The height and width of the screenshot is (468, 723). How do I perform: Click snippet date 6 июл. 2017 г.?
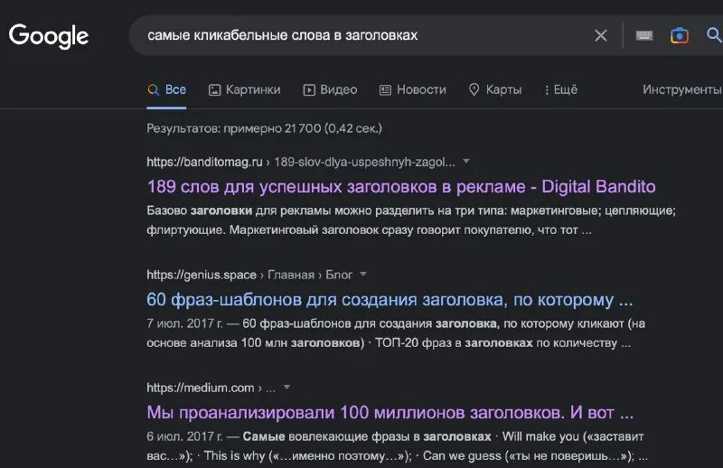[x=185, y=436]
